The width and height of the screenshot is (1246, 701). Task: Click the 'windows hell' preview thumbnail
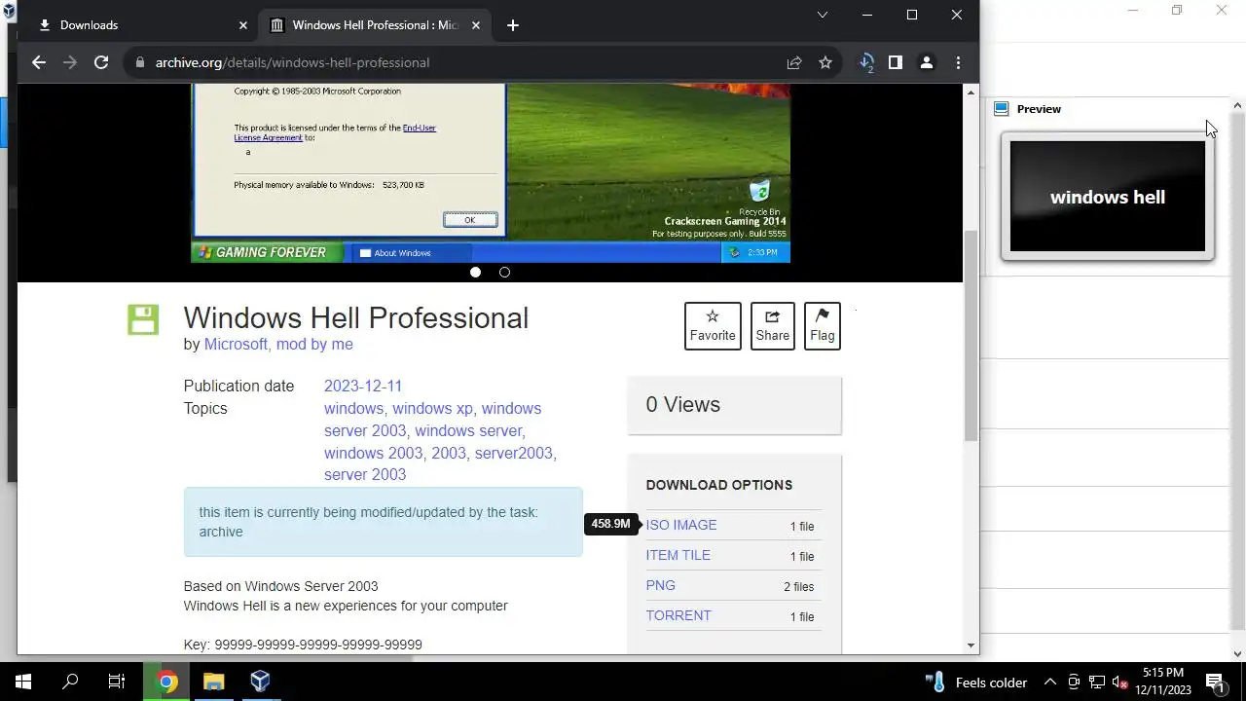(1108, 197)
